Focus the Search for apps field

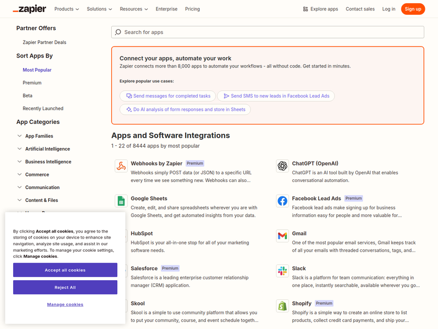268,32
